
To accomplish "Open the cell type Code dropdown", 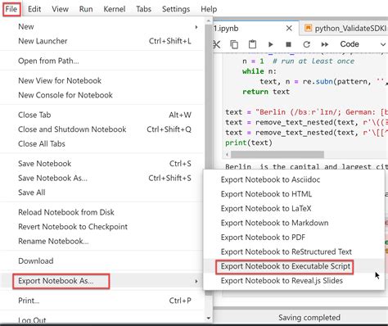I will (x=363, y=44).
